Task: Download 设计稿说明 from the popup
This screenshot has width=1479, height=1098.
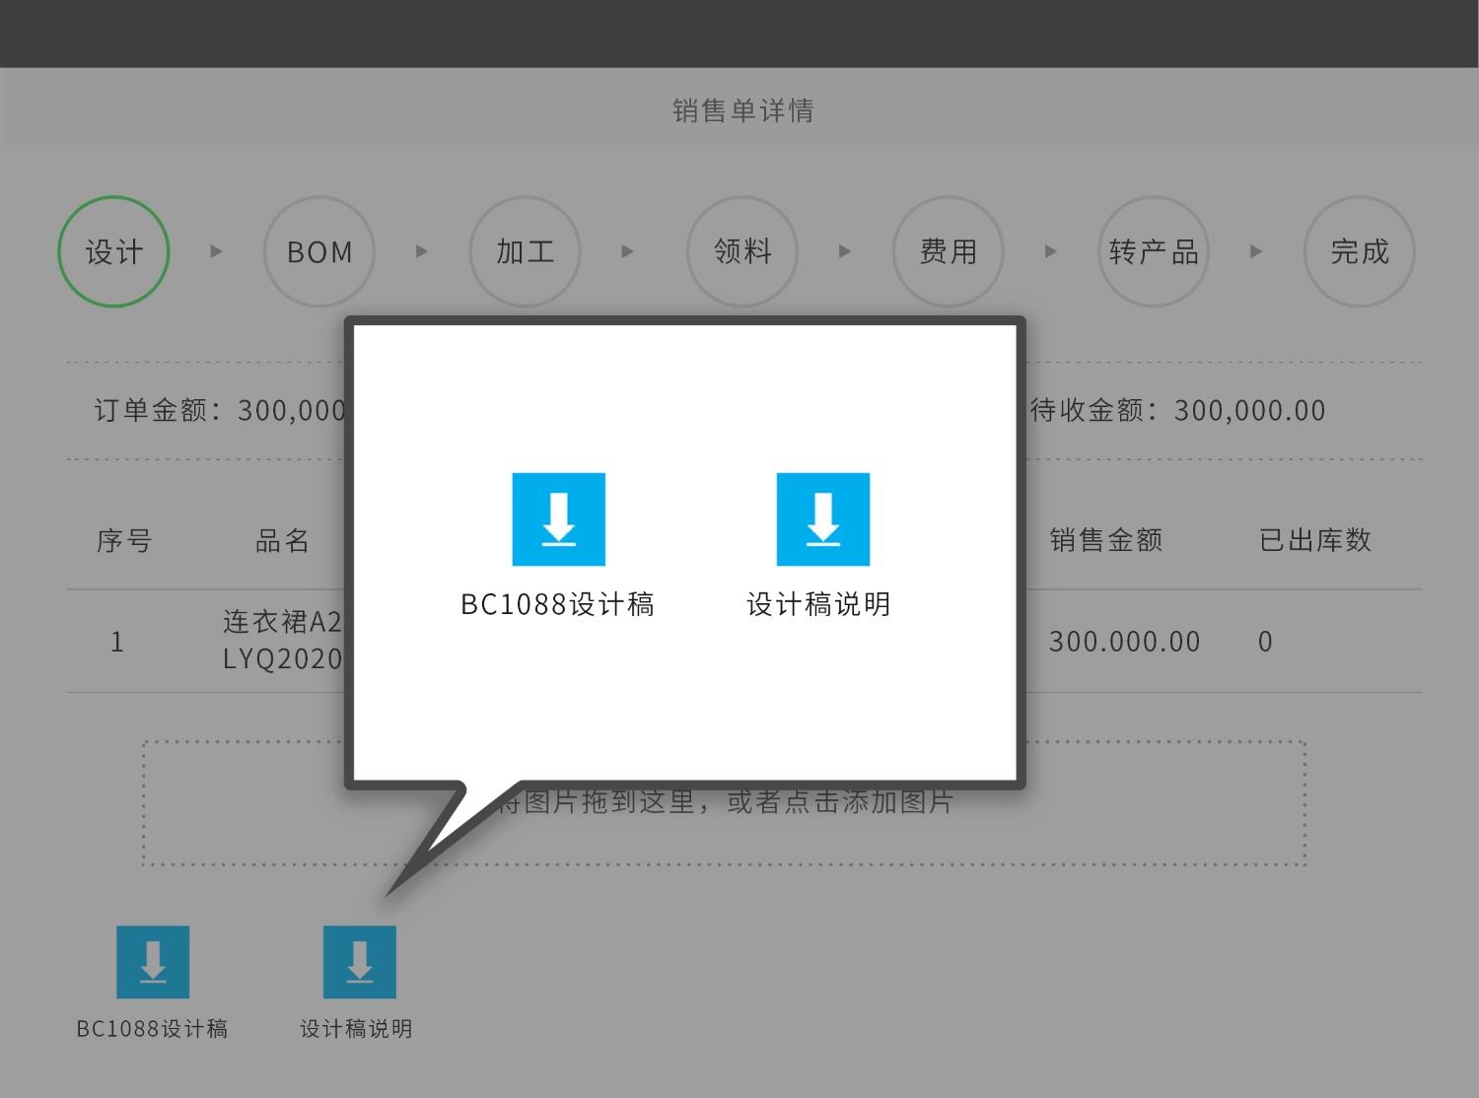Action: 822,519
